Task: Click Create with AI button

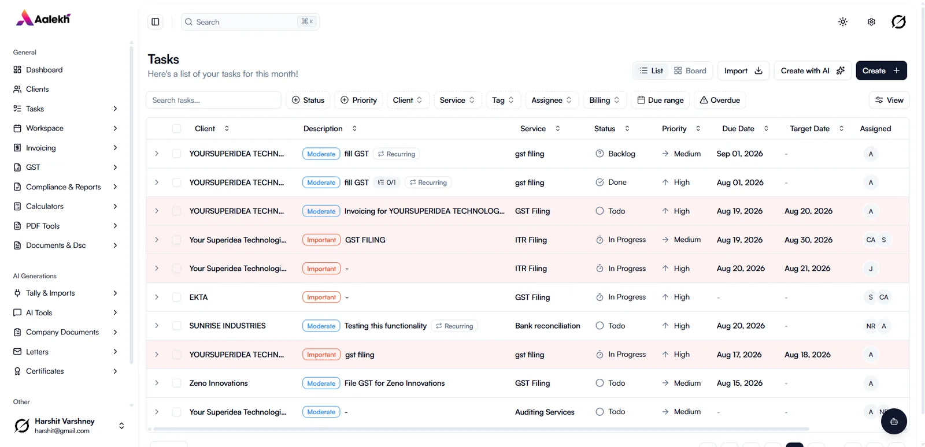Action: 812,70
